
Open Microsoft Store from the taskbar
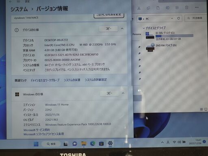101,143
